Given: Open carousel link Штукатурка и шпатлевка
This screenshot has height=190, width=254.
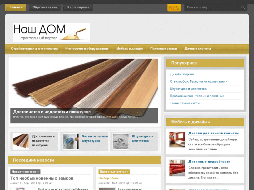Looking at the screenshot, I should (143, 139).
